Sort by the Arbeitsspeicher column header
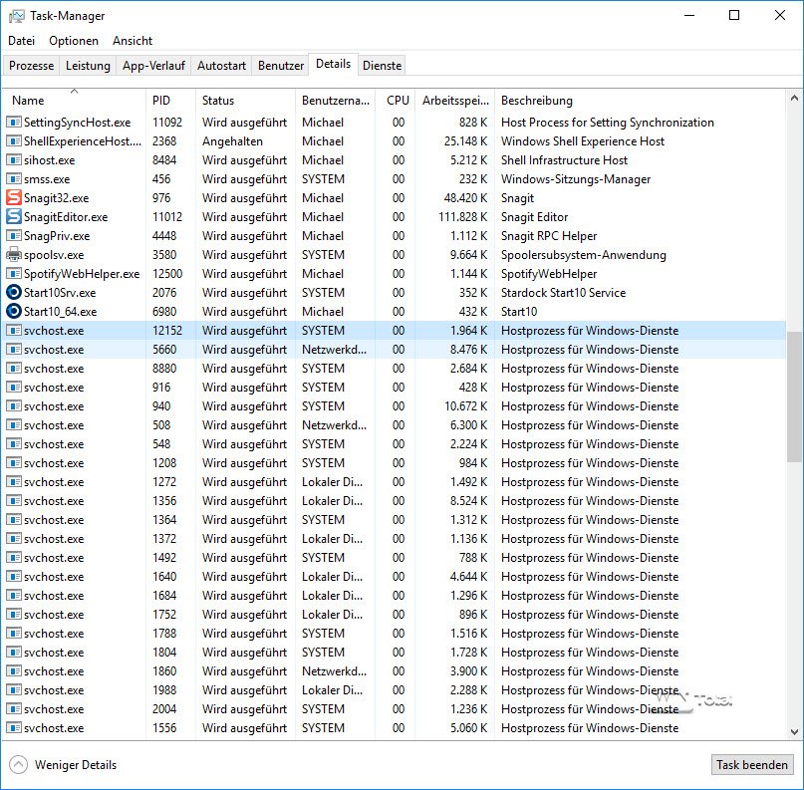Viewport: 804px width, 790px height. pyautogui.click(x=454, y=101)
